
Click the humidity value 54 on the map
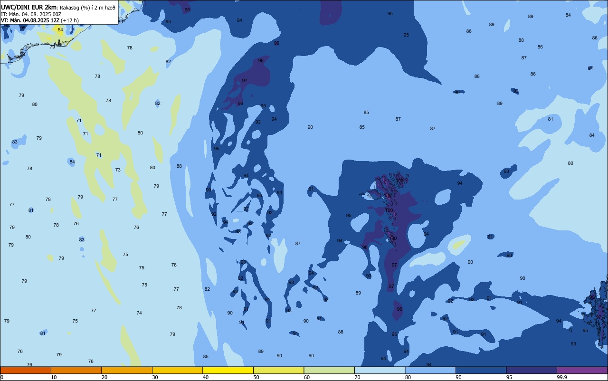tap(60, 30)
